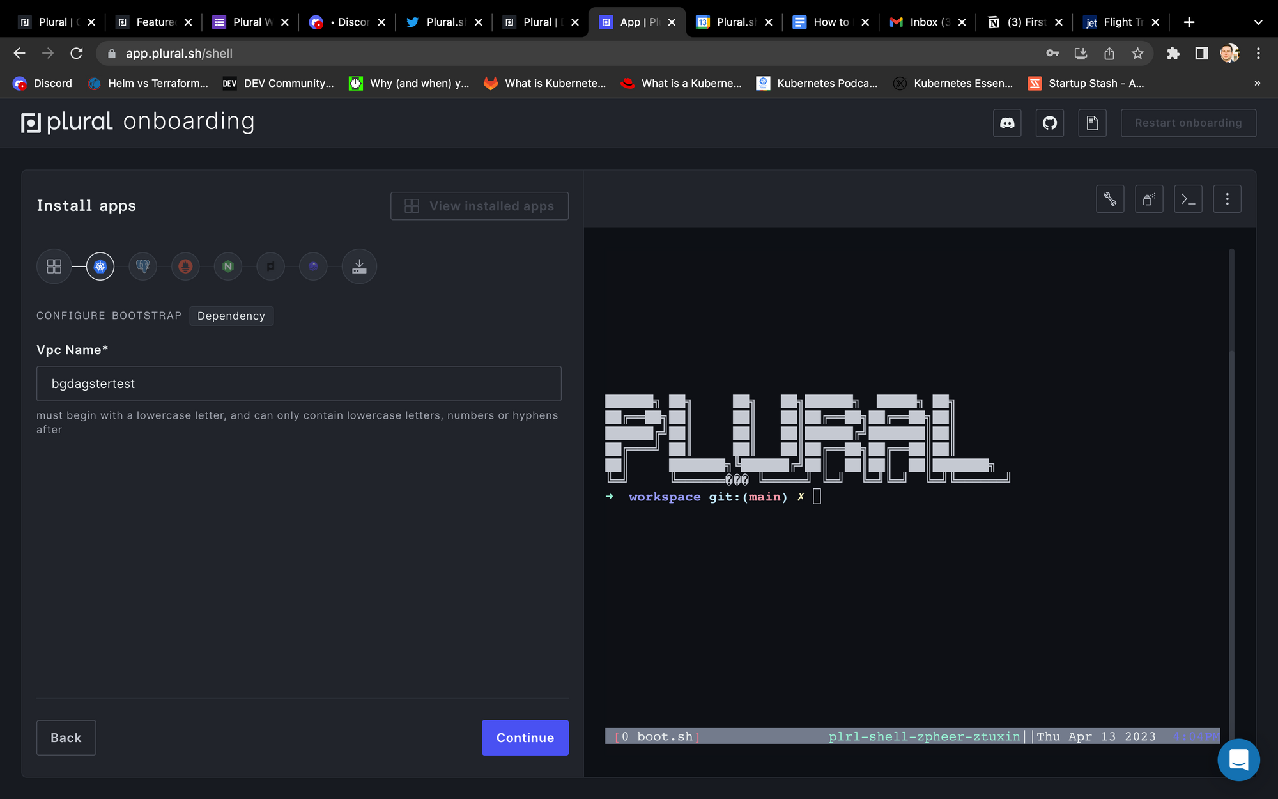Open the Extensions puzzle icon
This screenshot has width=1278, height=799.
point(1173,53)
